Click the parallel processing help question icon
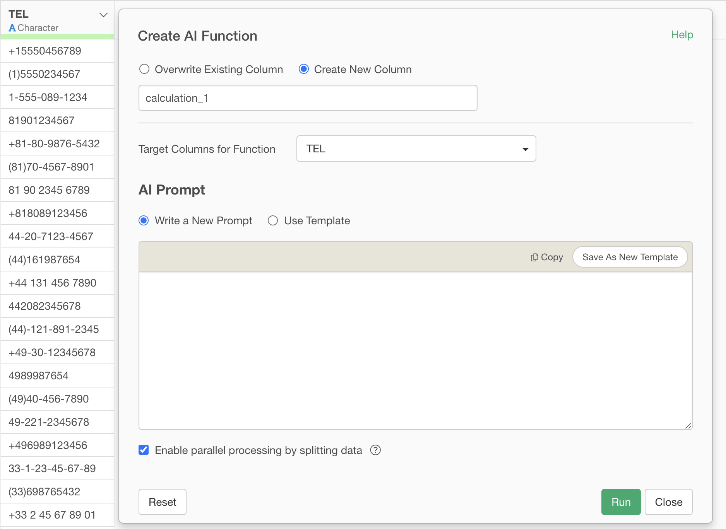Screen dimensions: 726x529 (375, 450)
